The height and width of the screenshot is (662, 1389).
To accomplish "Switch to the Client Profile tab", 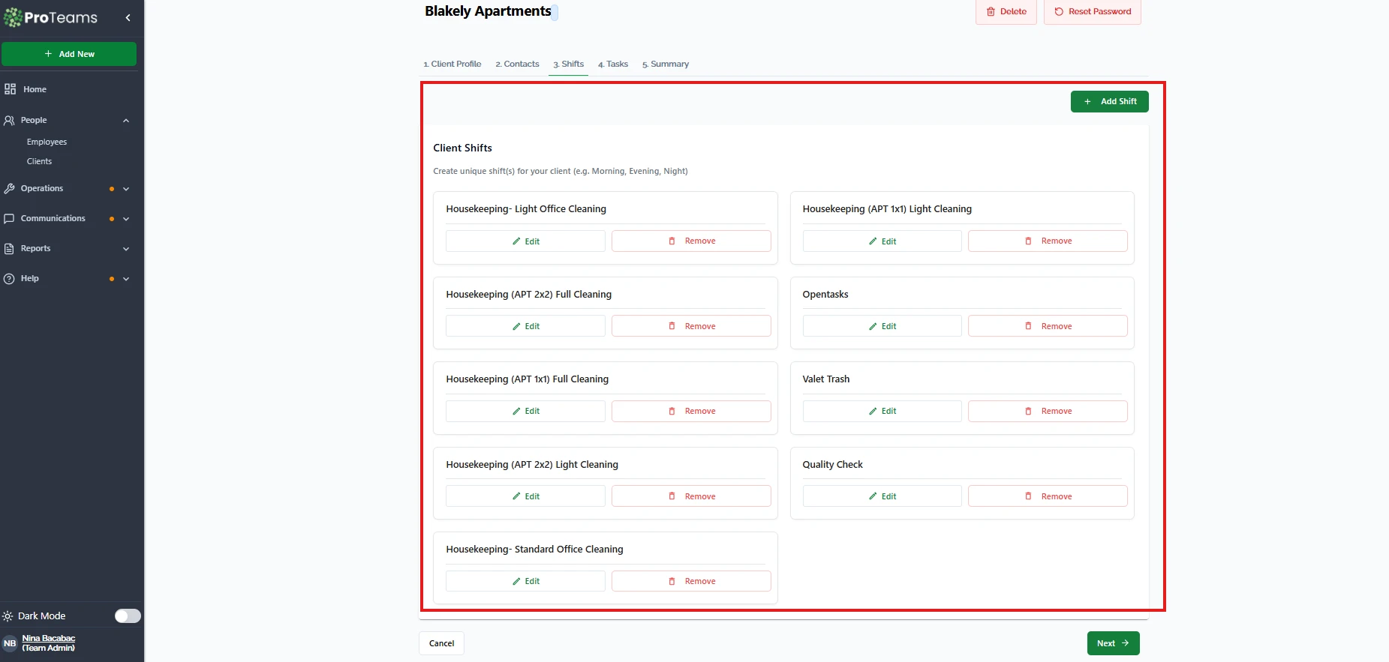I will [x=452, y=64].
